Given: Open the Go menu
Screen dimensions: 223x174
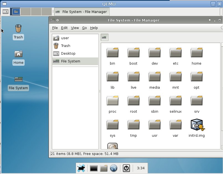Looking at the screenshot, I should (84, 28).
